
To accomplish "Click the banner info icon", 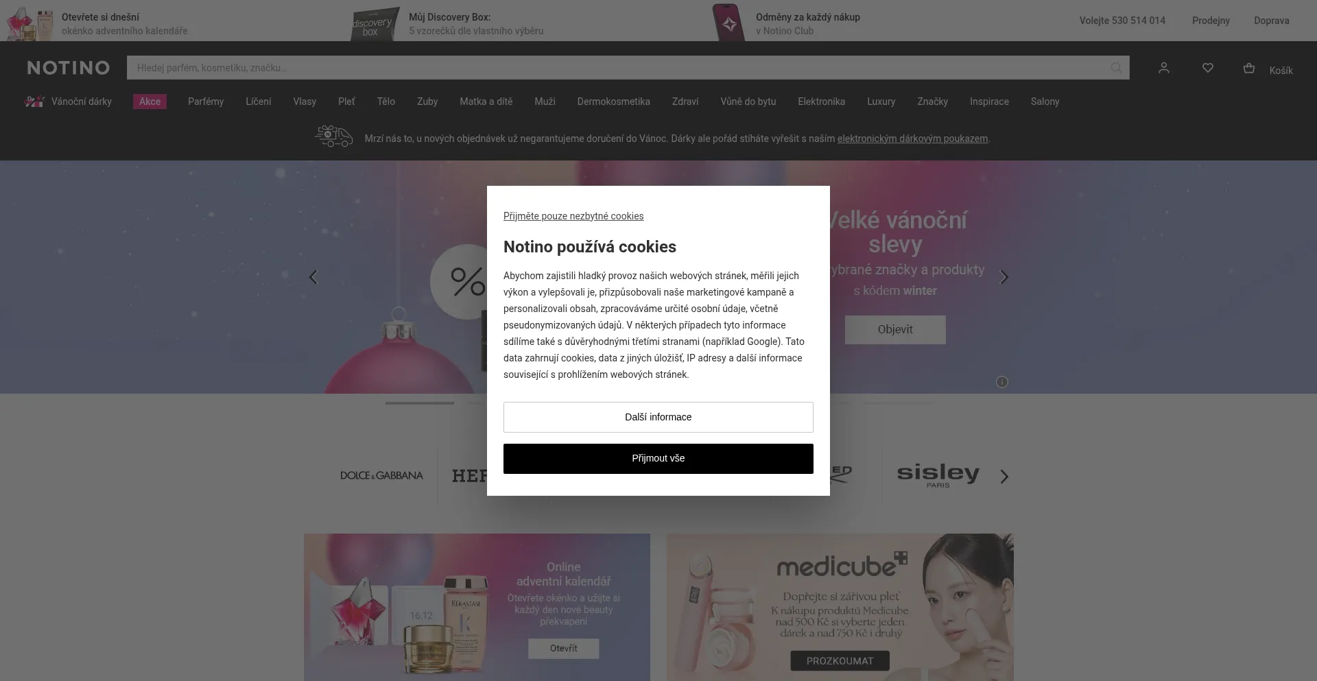I will point(1001,382).
